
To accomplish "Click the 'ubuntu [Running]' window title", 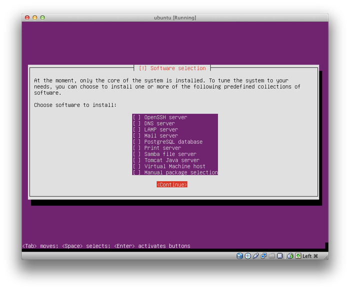I will (175, 17).
